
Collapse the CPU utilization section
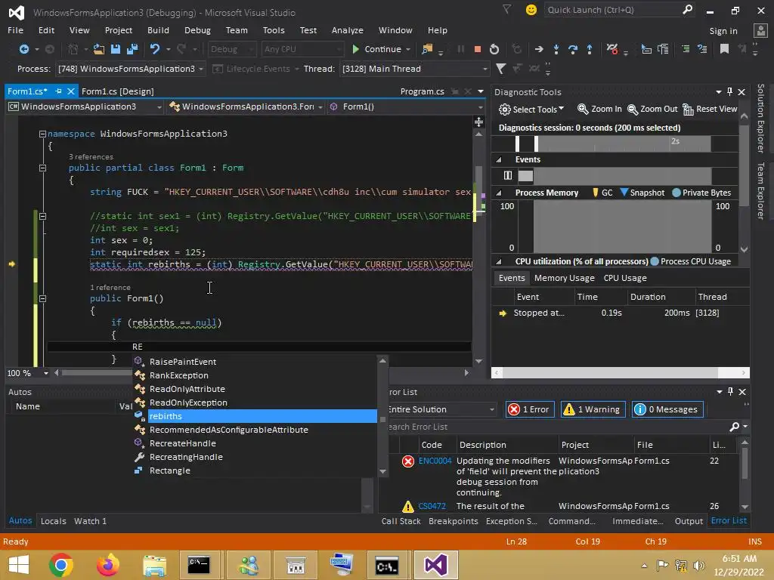pos(499,261)
